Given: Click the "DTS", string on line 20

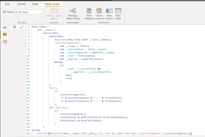Looking at the screenshot, I should click(53, 88).
